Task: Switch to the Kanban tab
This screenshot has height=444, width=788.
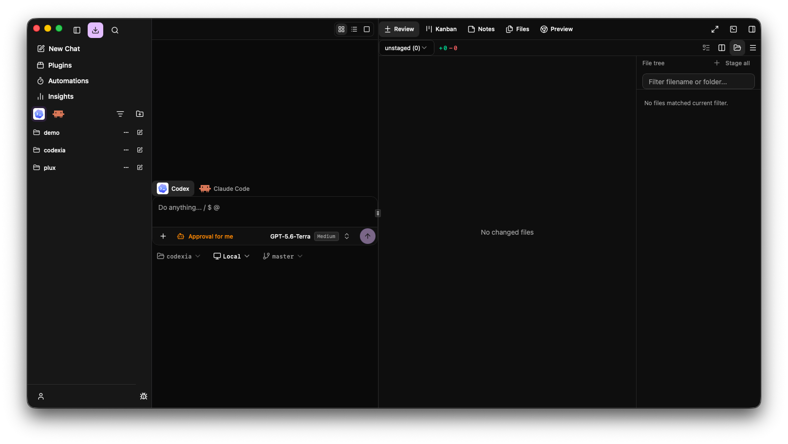Action: 441,29
